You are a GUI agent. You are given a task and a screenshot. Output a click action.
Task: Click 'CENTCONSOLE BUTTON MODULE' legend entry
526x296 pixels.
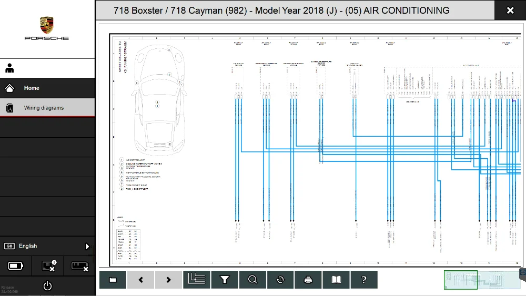pyautogui.click(x=142, y=172)
